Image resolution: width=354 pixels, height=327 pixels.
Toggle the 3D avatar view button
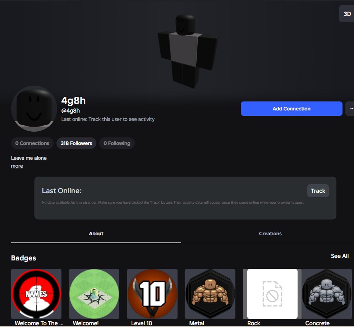(x=347, y=14)
